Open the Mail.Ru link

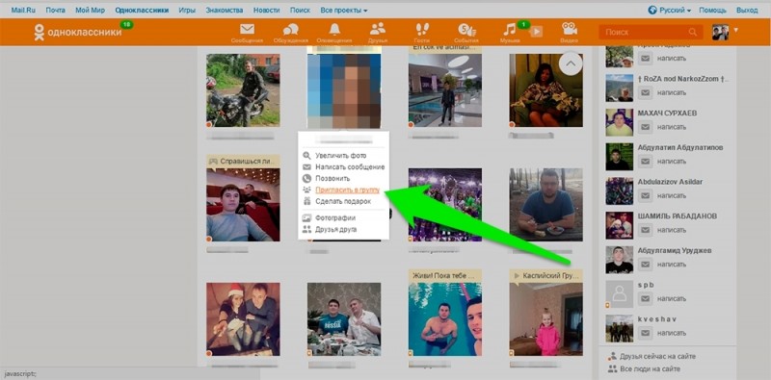23,10
